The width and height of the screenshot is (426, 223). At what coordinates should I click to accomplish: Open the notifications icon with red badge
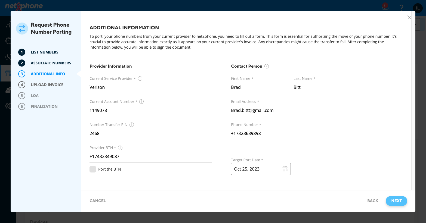385,7
